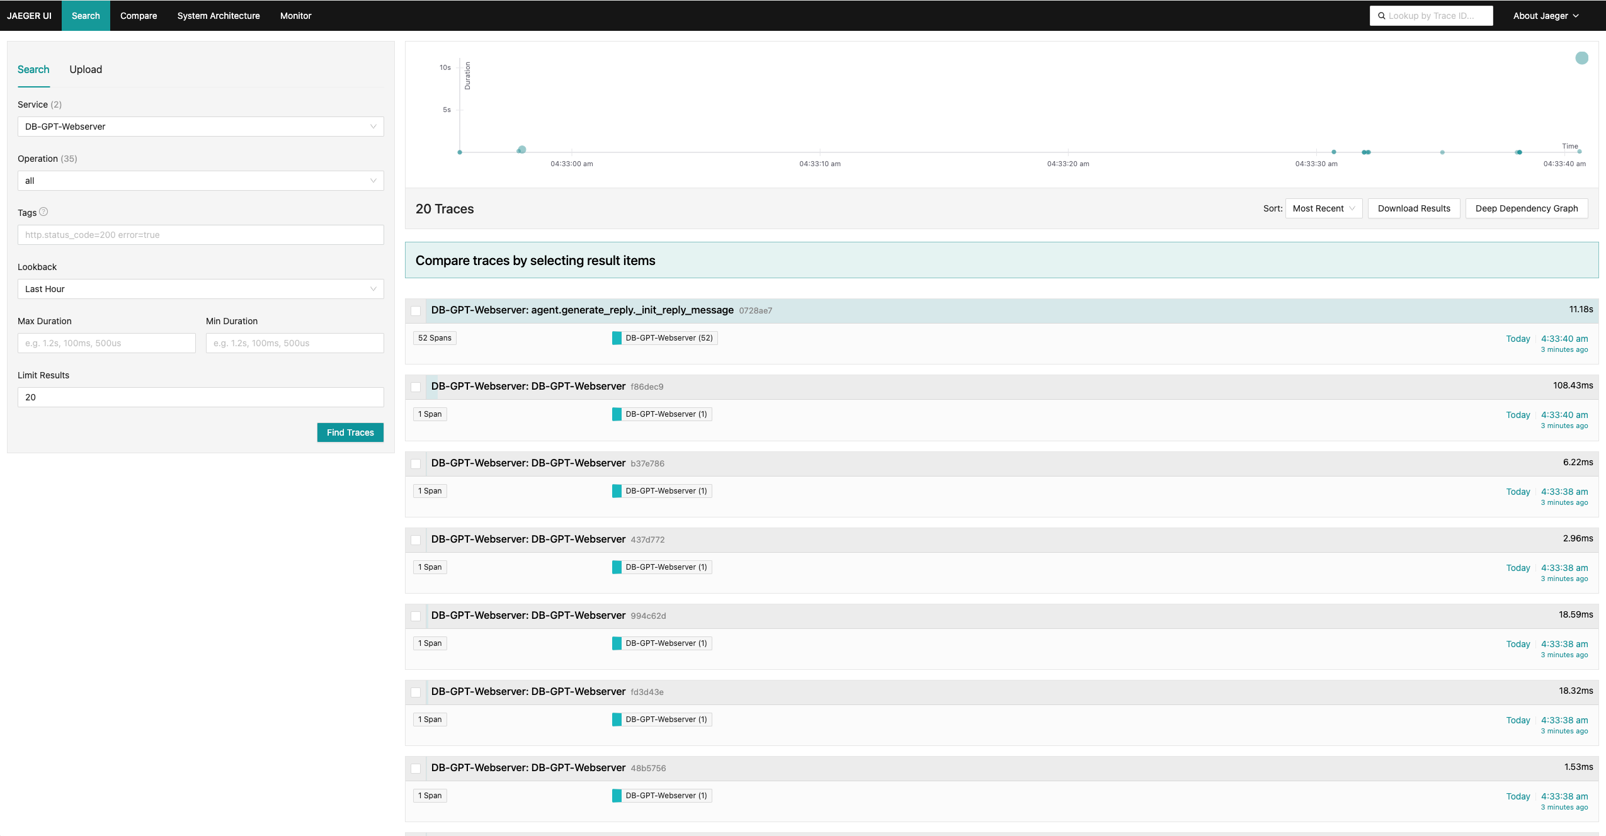The image size is (1606, 836).
Task: Tick checkbox for trace b37e786
Action: (416, 463)
